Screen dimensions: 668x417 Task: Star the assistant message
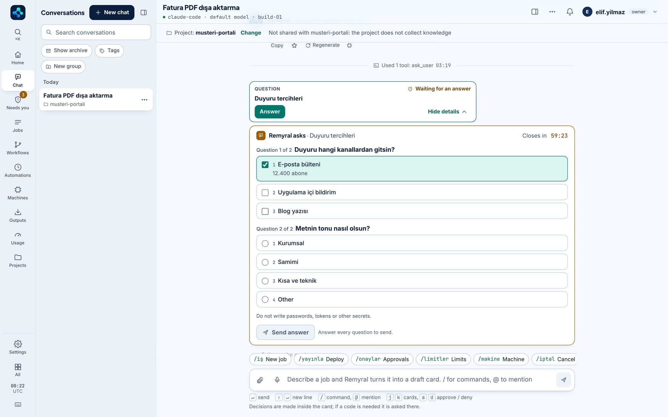point(294,45)
